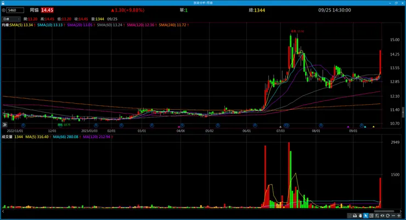The image size is (406, 220).
Task: Select the hand pan tool
Action: point(360,216)
